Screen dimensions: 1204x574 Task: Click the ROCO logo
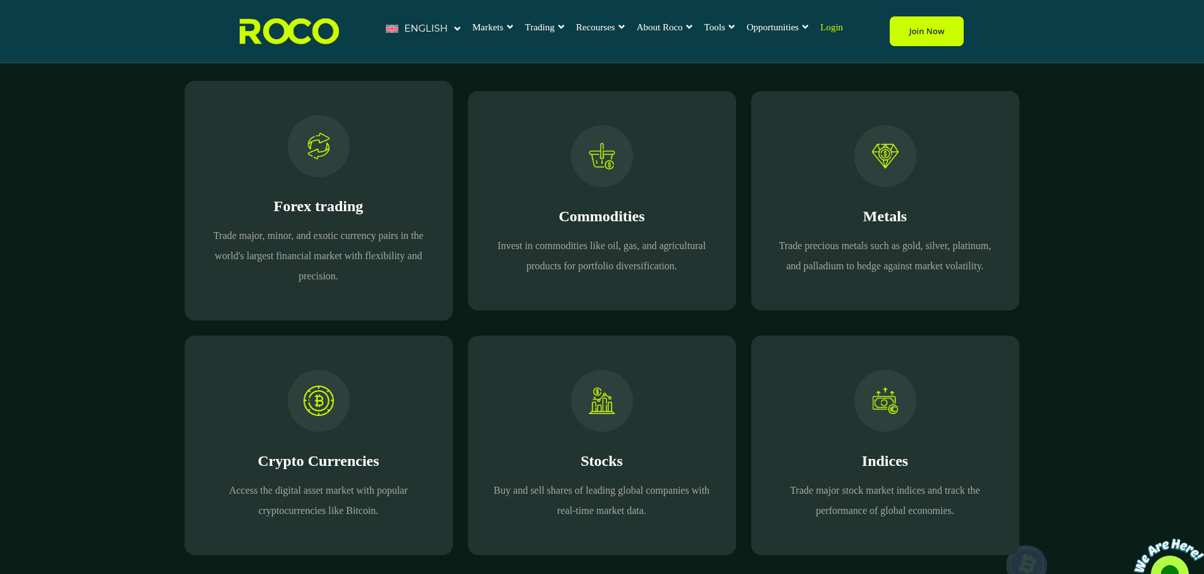(x=288, y=31)
